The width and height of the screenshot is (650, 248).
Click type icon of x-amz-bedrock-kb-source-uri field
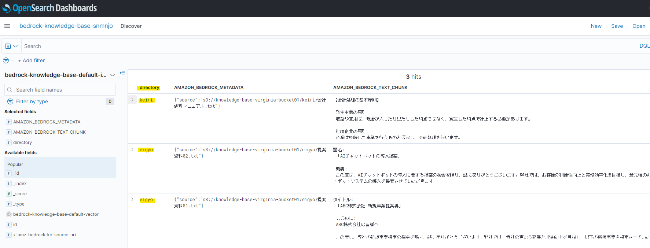click(9, 235)
